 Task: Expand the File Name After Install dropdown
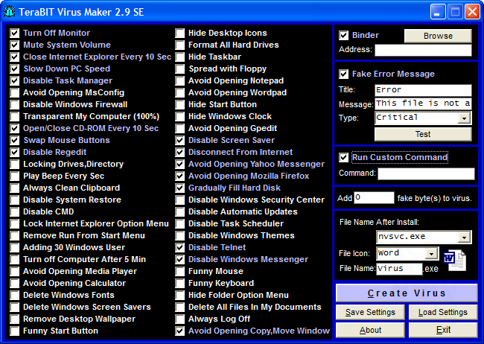(x=464, y=238)
